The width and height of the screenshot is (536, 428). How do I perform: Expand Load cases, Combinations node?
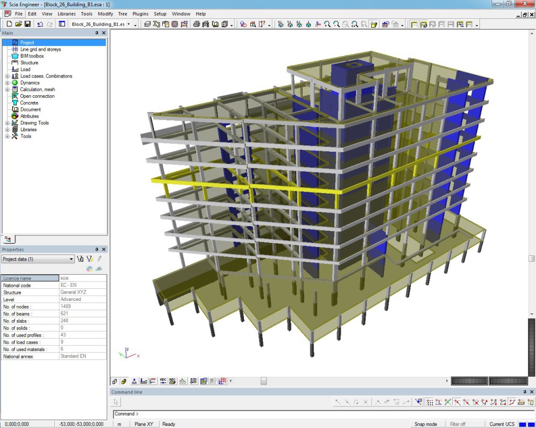[7, 76]
